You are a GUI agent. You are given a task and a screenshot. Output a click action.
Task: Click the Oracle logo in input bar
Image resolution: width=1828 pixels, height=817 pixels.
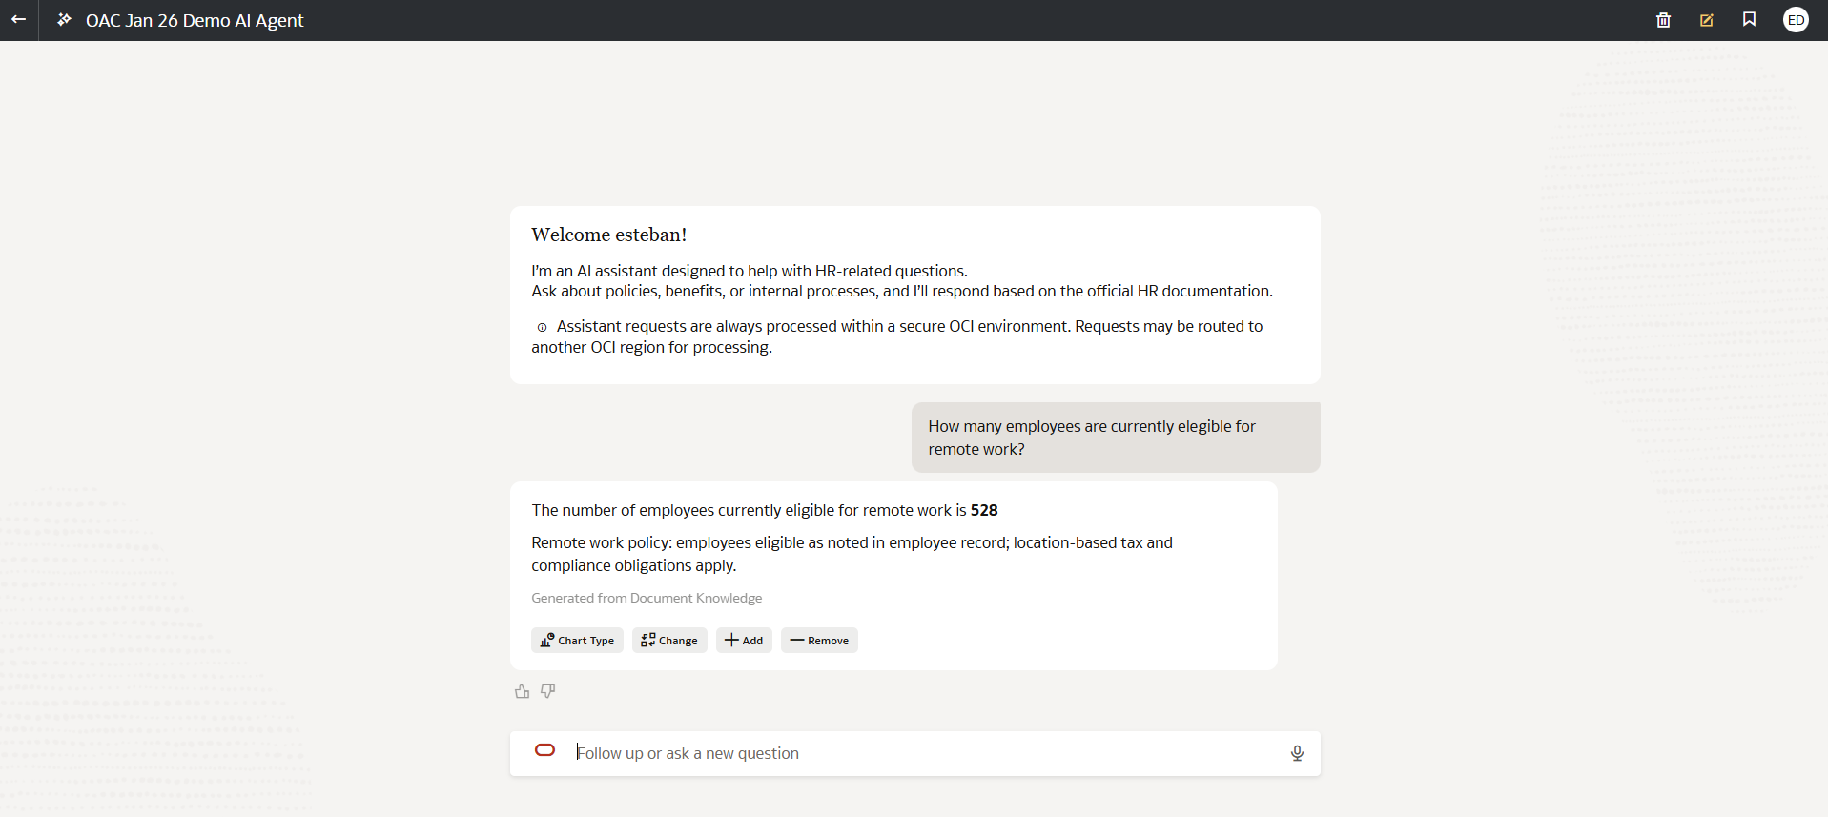click(x=544, y=750)
